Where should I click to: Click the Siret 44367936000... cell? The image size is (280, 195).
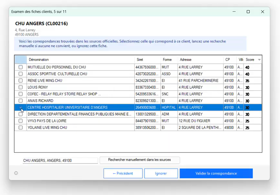pyautogui.click(x=148, y=67)
